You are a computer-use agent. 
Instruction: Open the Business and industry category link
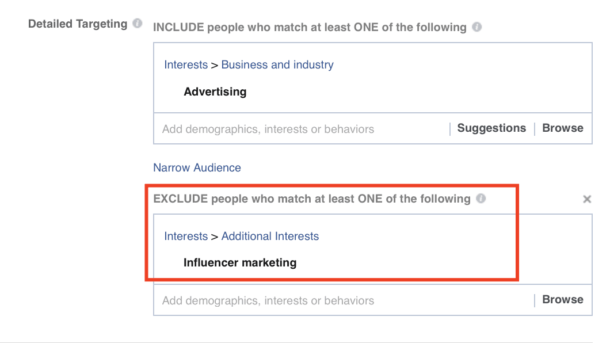click(277, 65)
